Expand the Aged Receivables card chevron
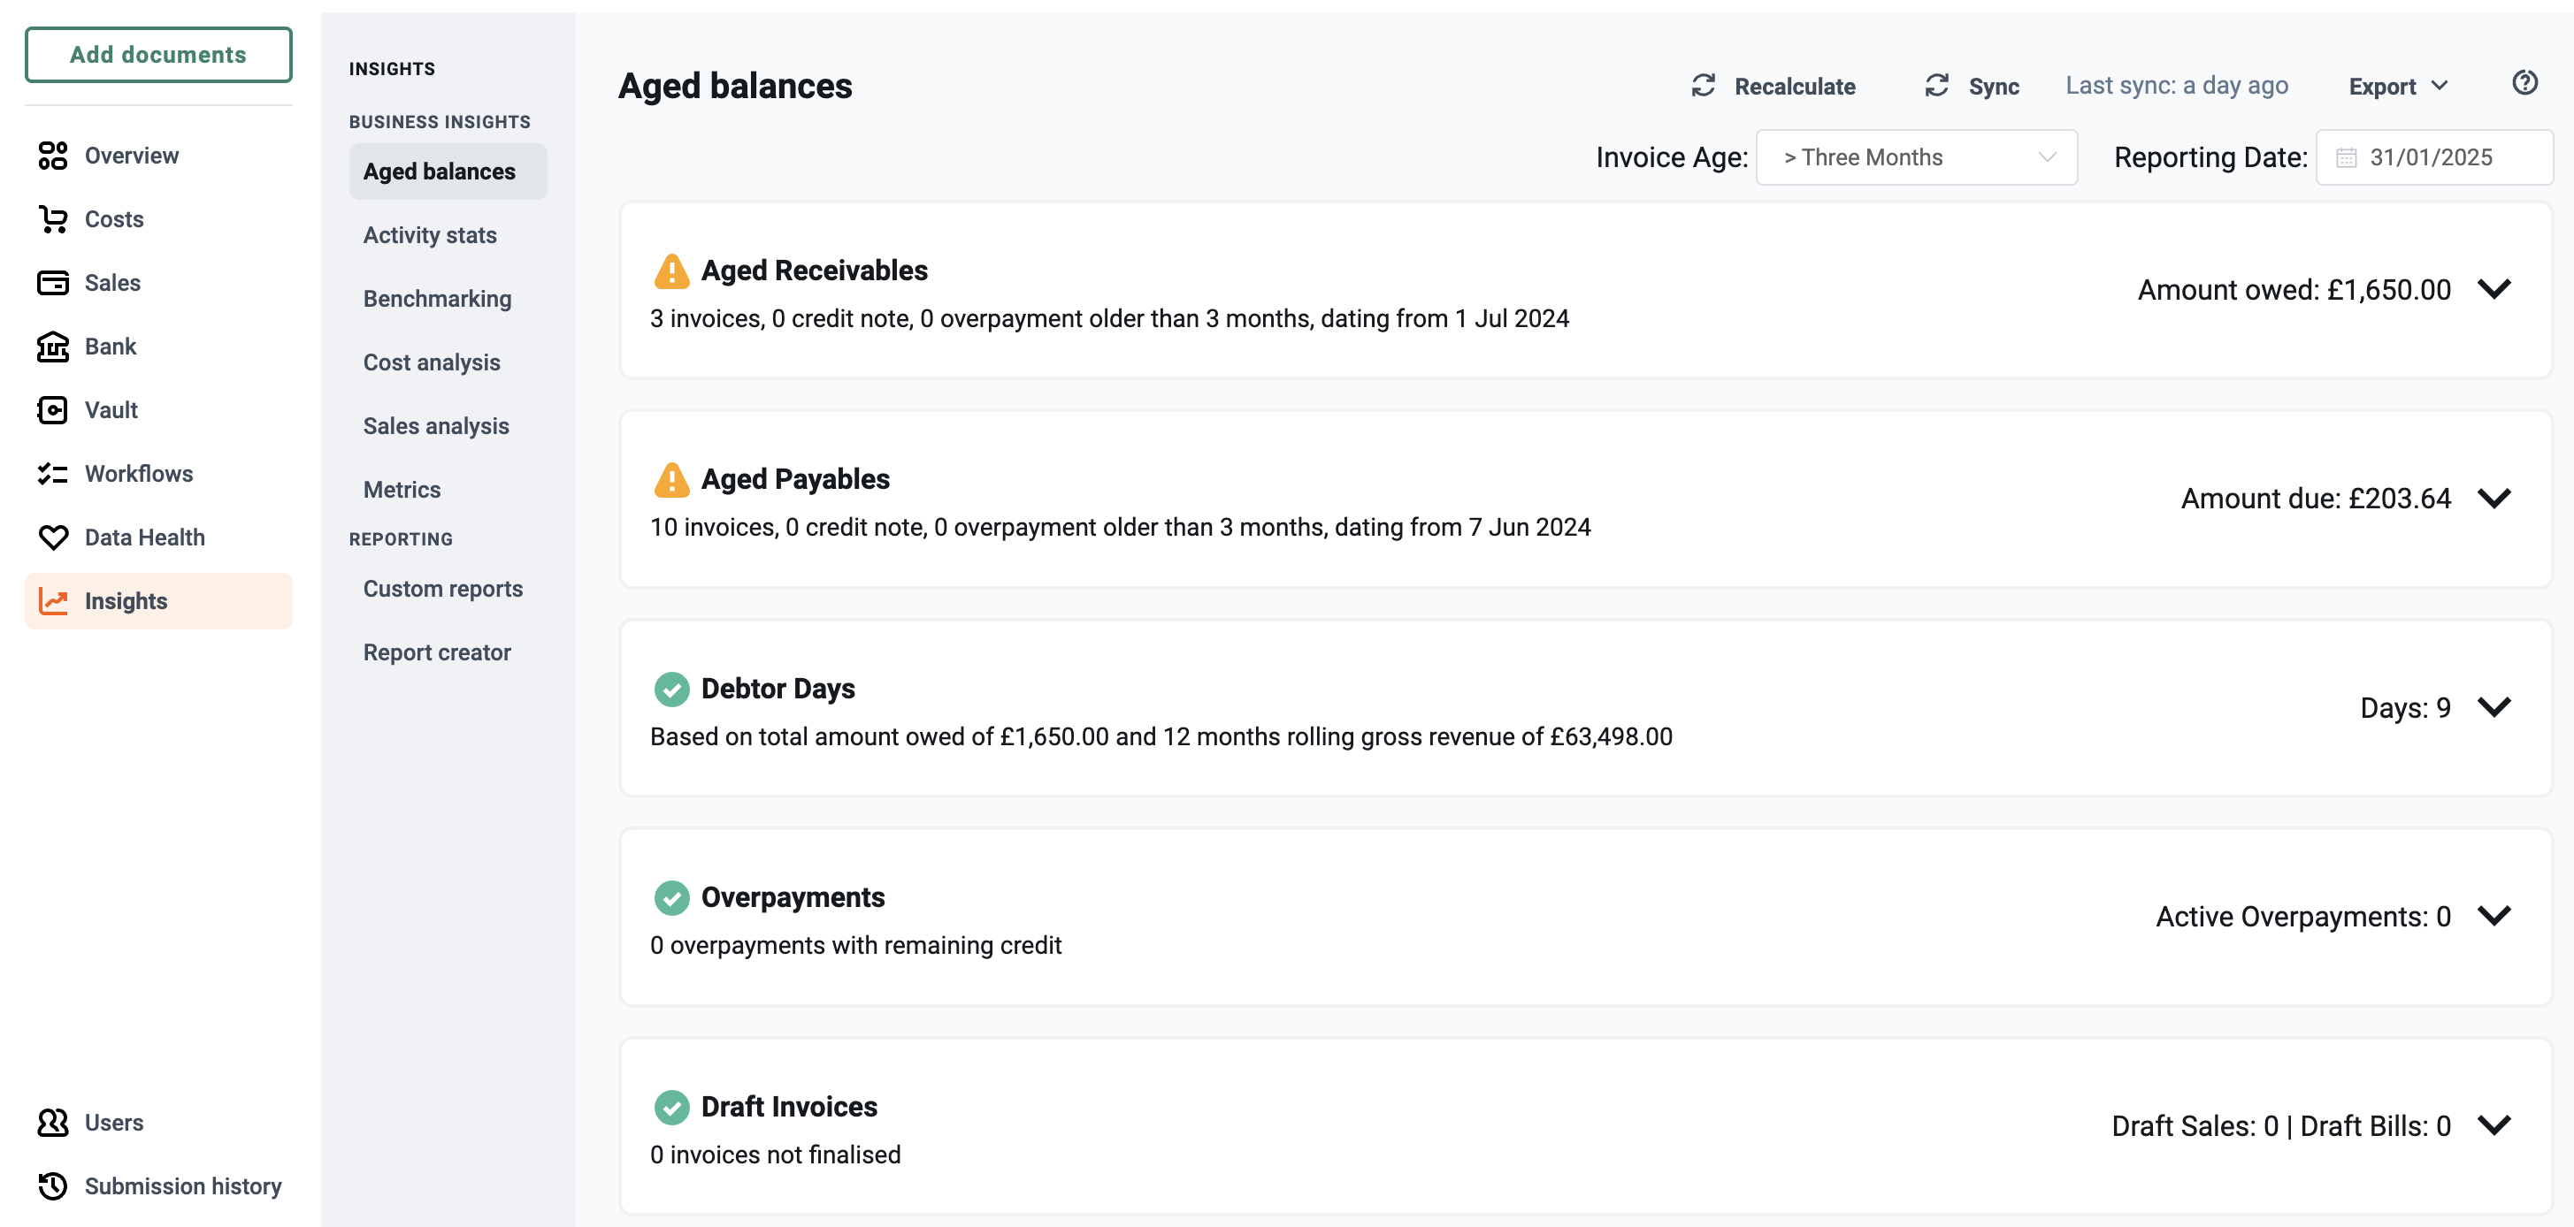The width and height of the screenshot is (2574, 1227). pos(2494,290)
